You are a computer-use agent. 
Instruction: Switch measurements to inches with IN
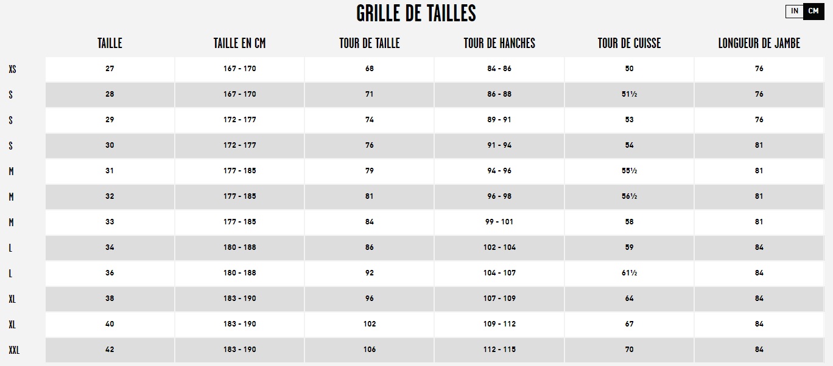point(795,12)
